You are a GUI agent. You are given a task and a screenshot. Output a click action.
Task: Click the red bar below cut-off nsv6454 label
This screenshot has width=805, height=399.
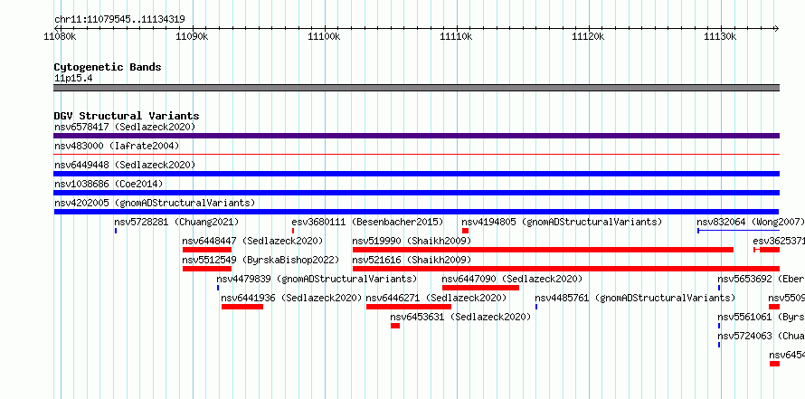tap(775, 364)
